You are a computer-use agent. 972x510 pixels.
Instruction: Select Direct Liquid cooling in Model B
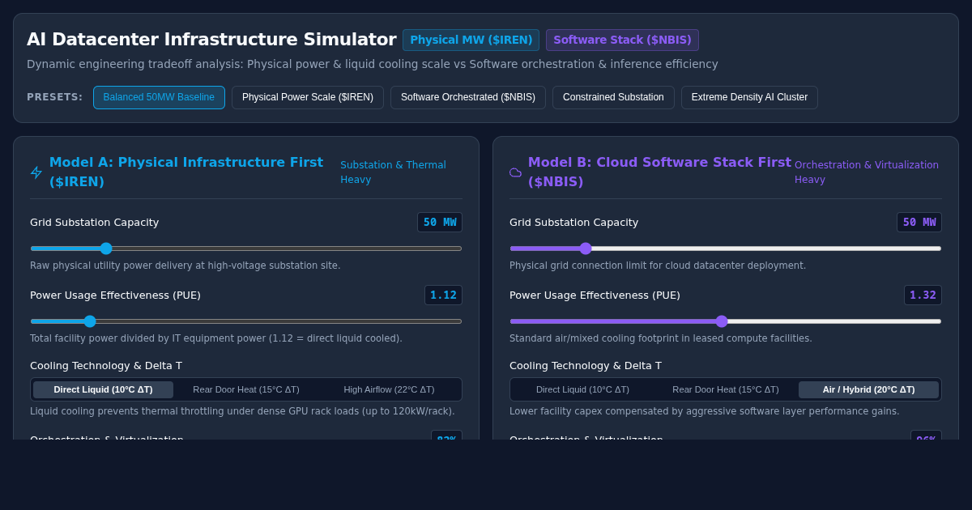click(x=582, y=389)
